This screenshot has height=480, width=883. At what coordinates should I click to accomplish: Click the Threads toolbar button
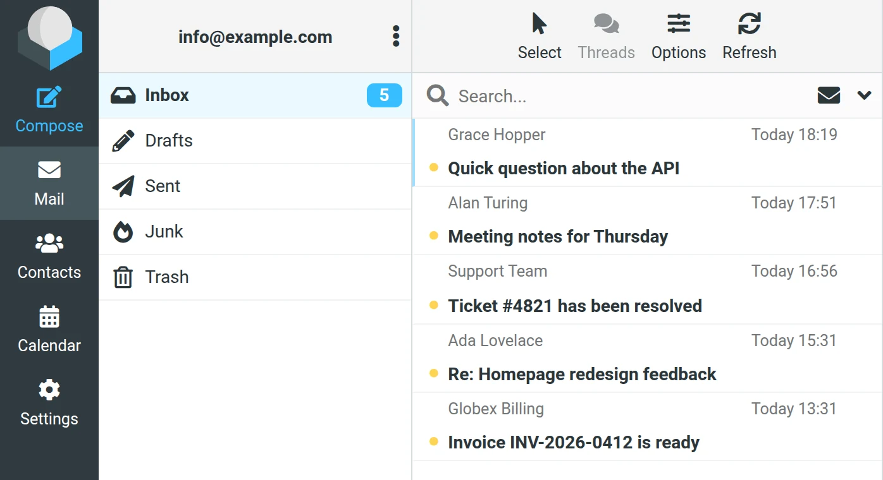click(x=606, y=37)
